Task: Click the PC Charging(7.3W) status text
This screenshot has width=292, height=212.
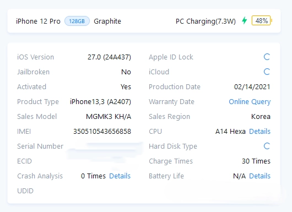Action: (206, 21)
